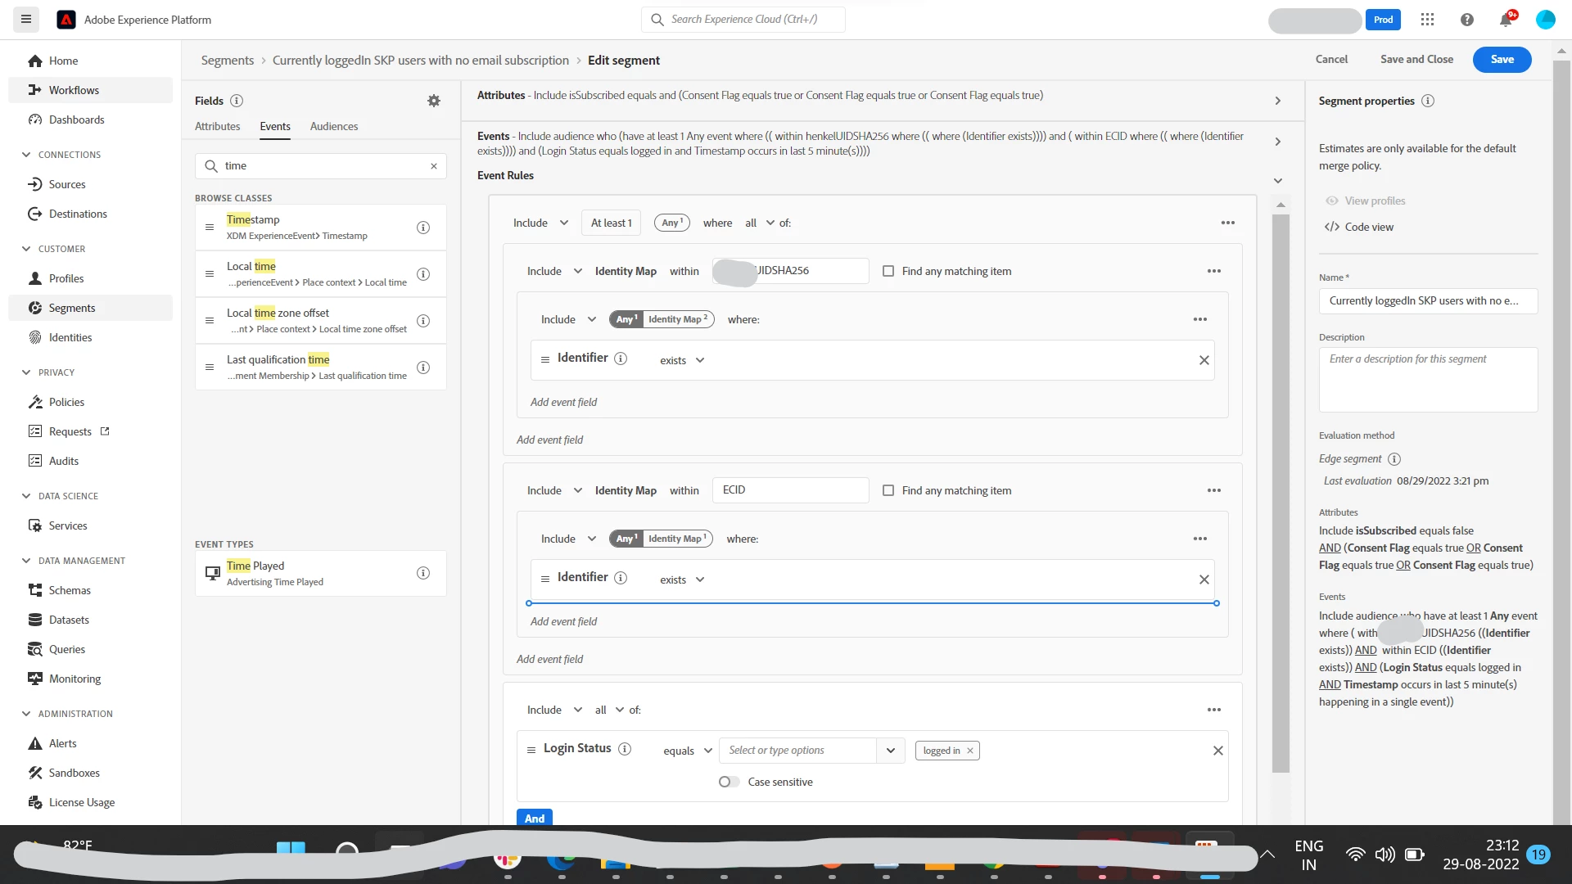Screen dimensions: 1572x884
Task: Enable Find any matching item for UIDSHA256
Action: point(888,271)
